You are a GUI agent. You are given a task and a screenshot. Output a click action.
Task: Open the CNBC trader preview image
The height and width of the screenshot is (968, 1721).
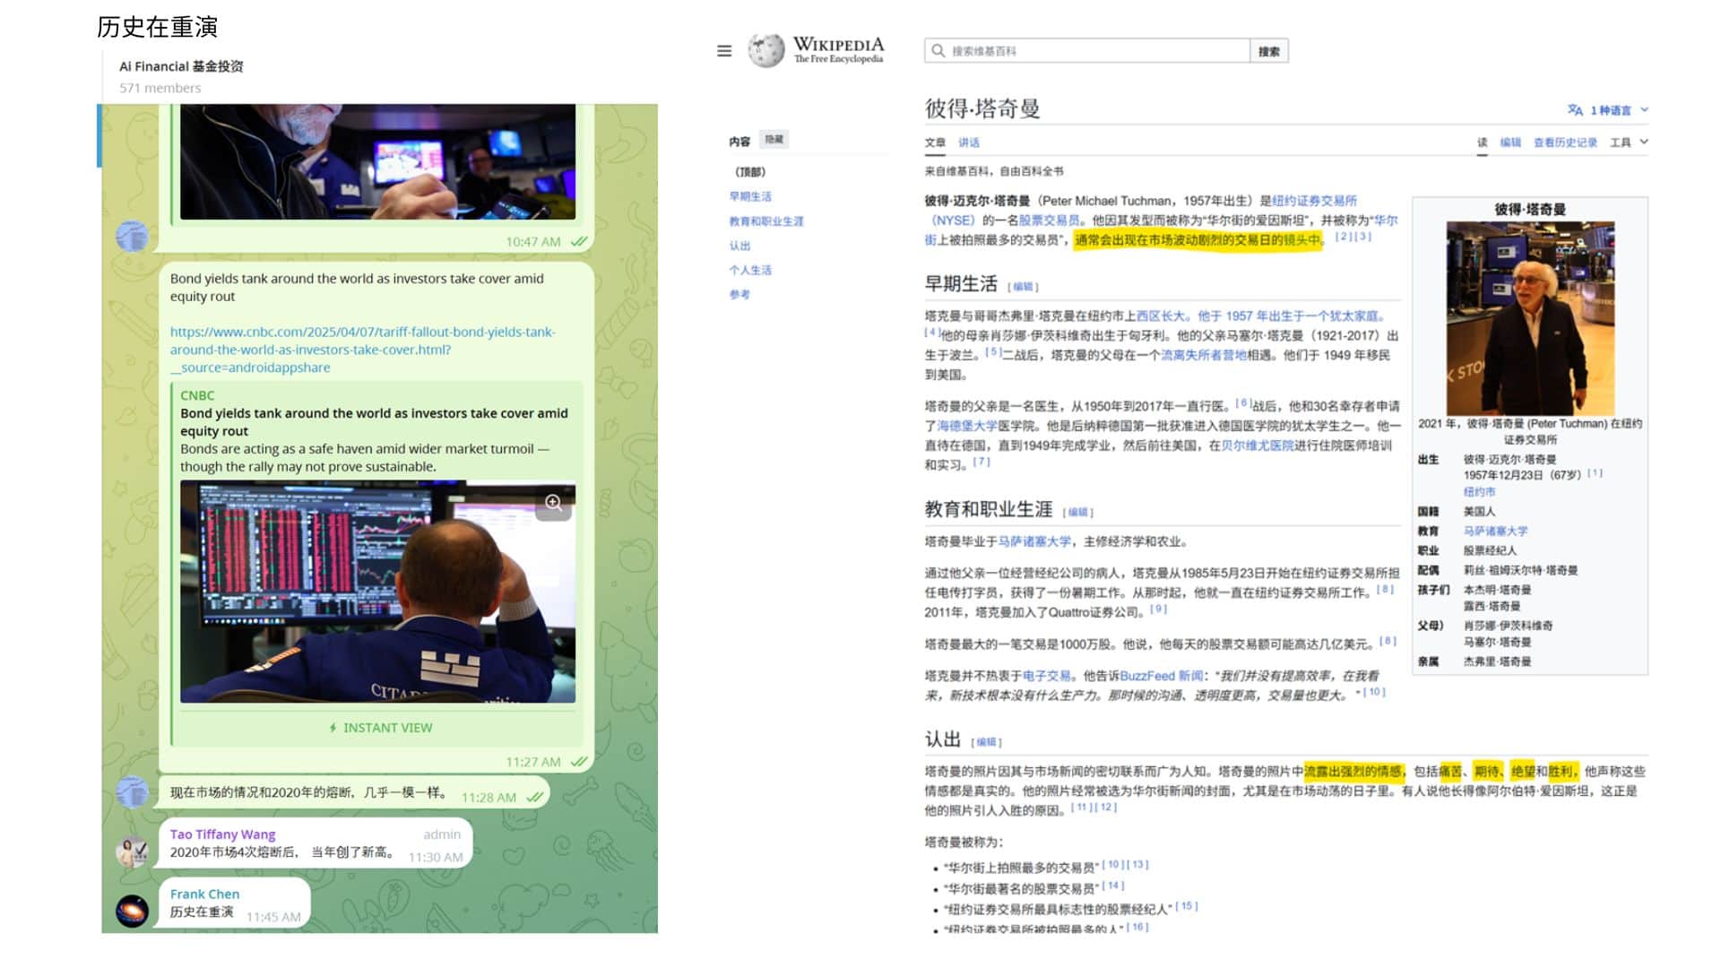click(377, 592)
